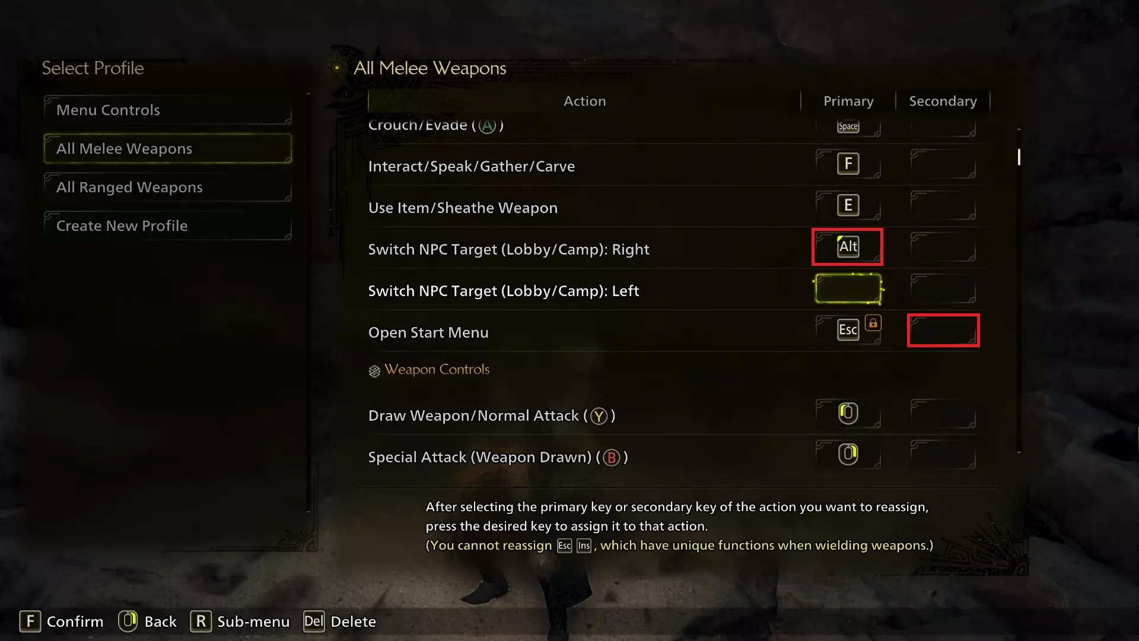Viewport: 1139px width, 641px height.
Task: Select right mouse icon for Special Attack
Action: click(x=848, y=454)
